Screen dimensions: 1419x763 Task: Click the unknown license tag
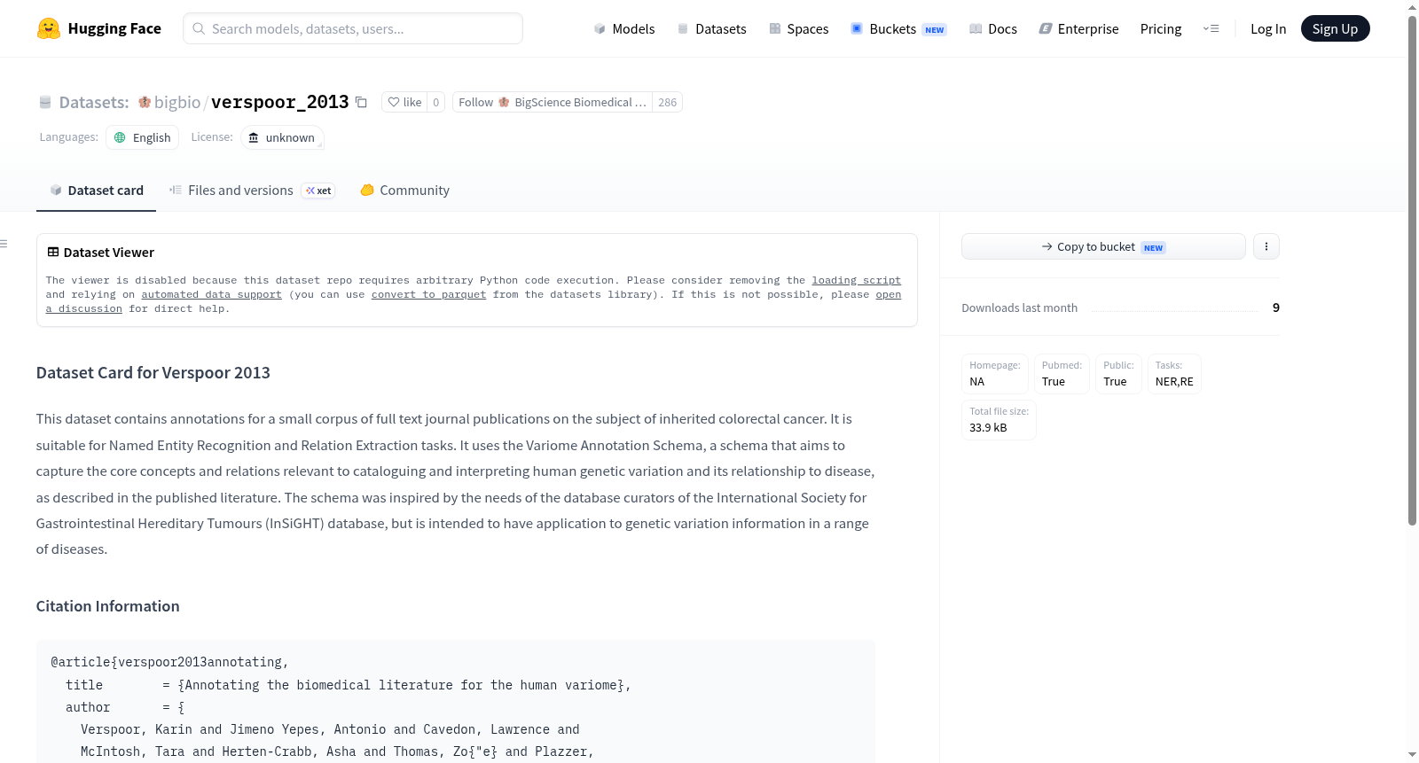(x=281, y=137)
